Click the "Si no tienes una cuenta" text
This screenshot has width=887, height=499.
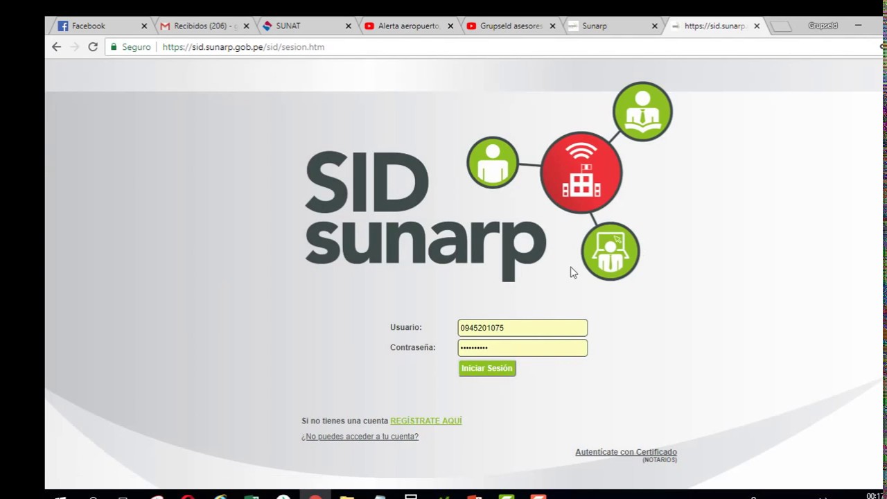pyautogui.click(x=344, y=421)
